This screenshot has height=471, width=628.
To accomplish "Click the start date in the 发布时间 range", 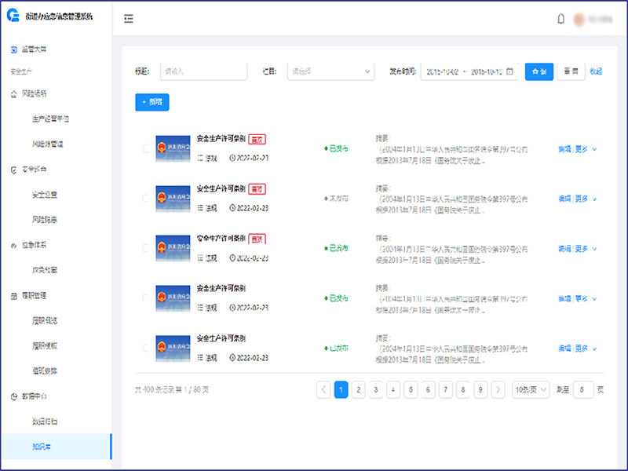I will click(x=443, y=71).
